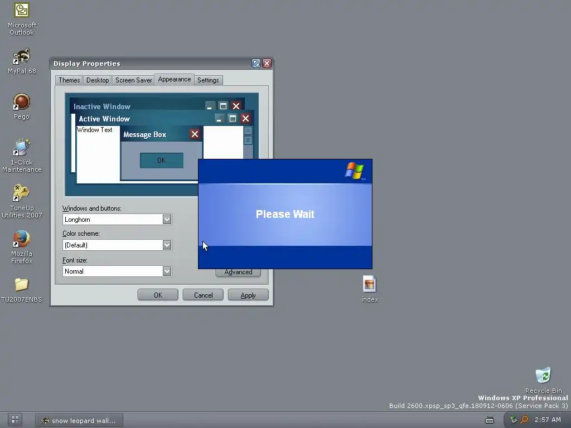Expand Windows and buttons dropdown
Viewport: 571px width, 428px height.
pos(167,220)
